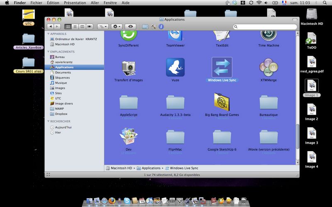Click Macintosh HD in the path bar
This screenshot has height=207, width=332.
[x=119, y=168]
